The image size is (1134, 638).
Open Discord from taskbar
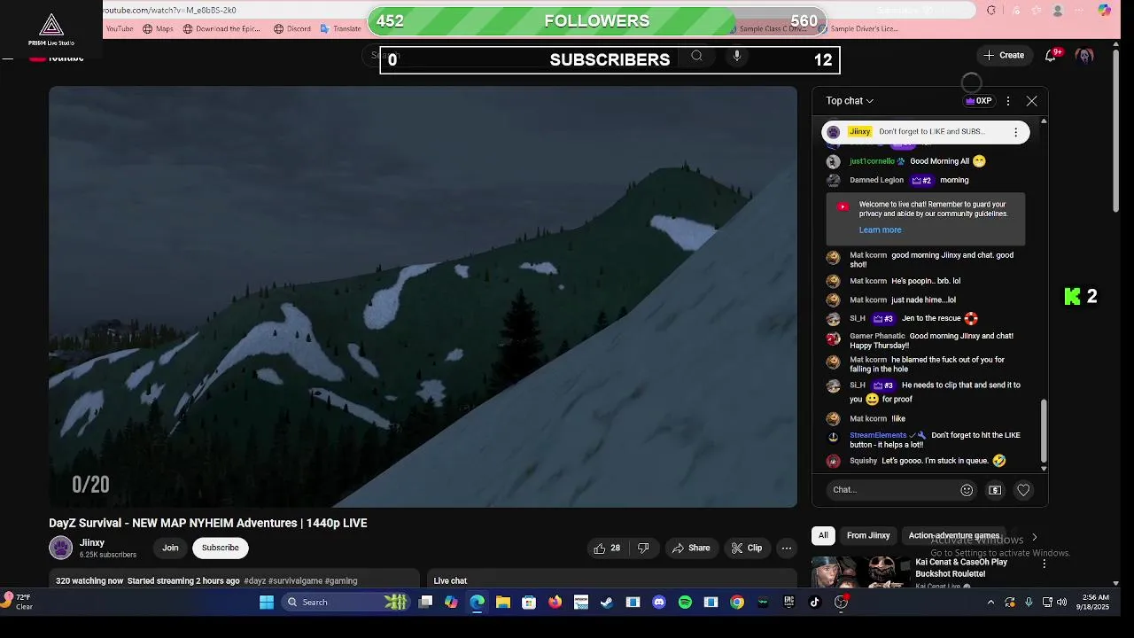(x=659, y=603)
